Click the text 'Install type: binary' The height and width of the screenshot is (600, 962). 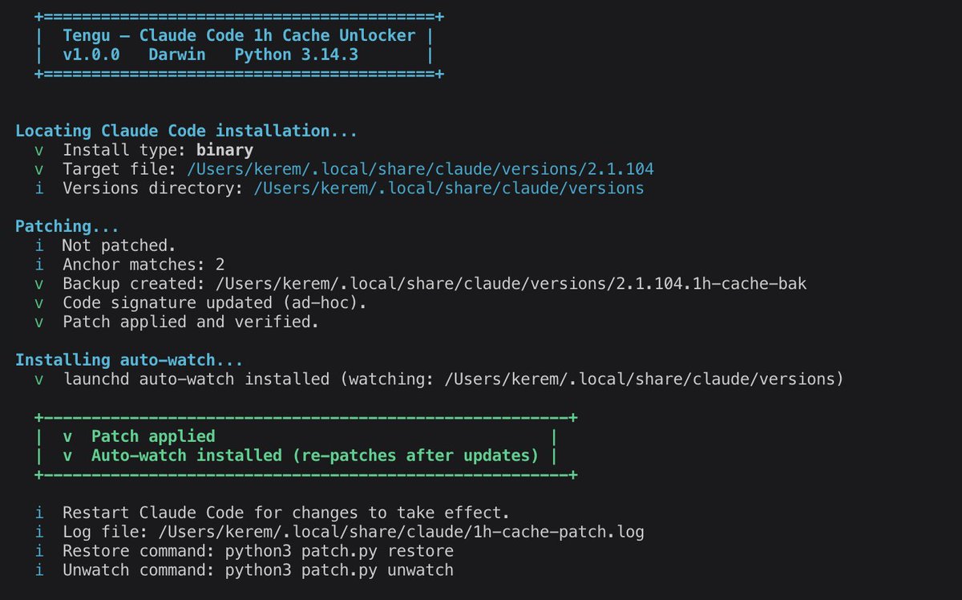(x=158, y=150)
